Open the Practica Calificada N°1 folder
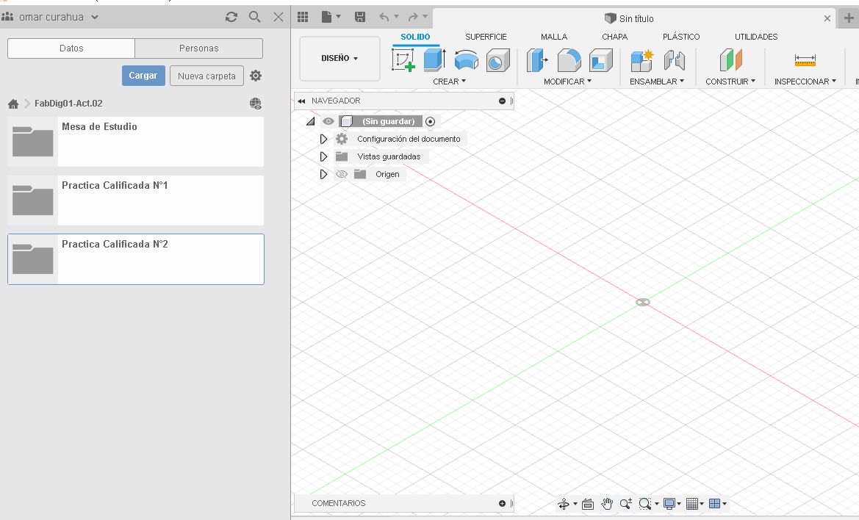Viewport: 859px width, 520px height. [135, 200]
